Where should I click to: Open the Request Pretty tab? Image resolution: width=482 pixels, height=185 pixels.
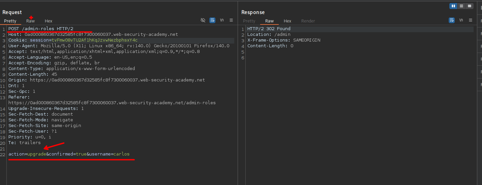pos(10,21)
